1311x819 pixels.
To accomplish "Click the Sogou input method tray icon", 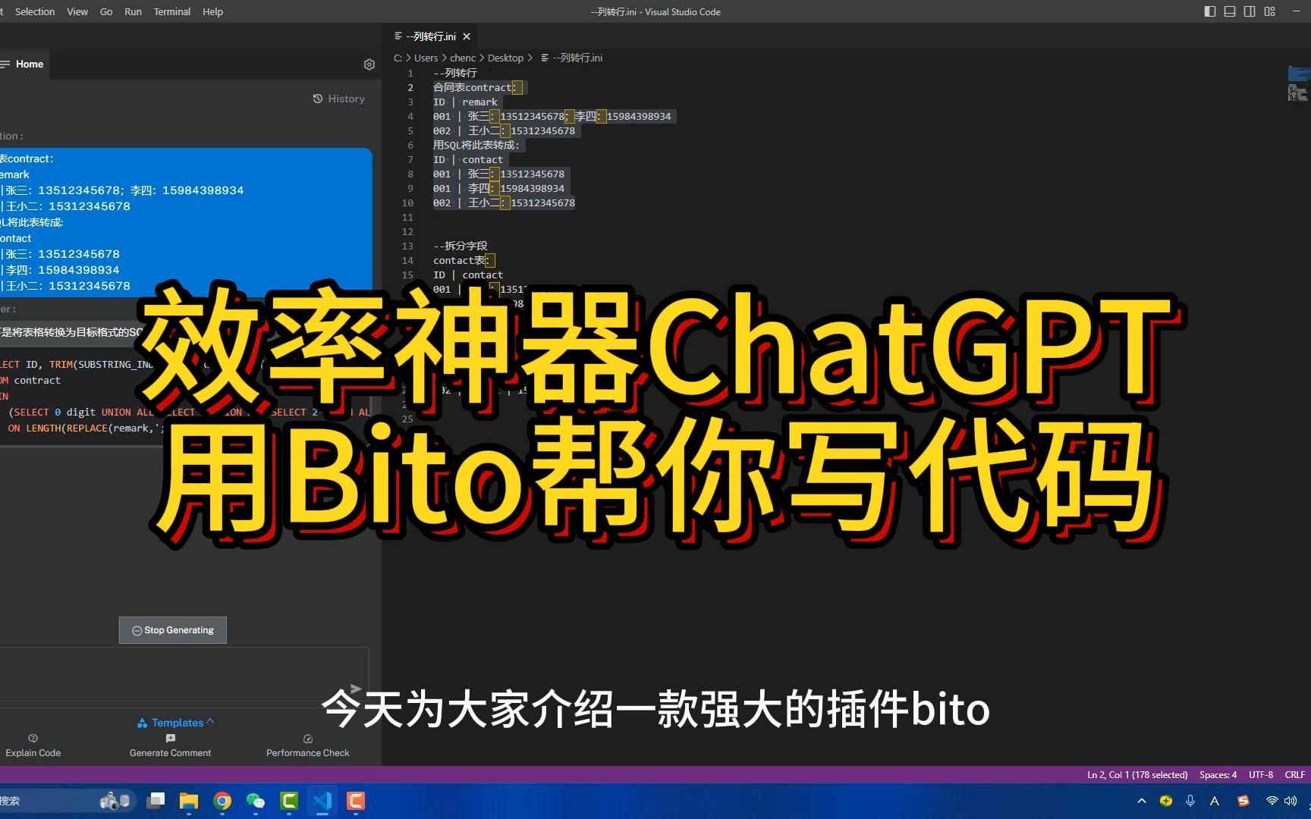I will point(1243,801).
